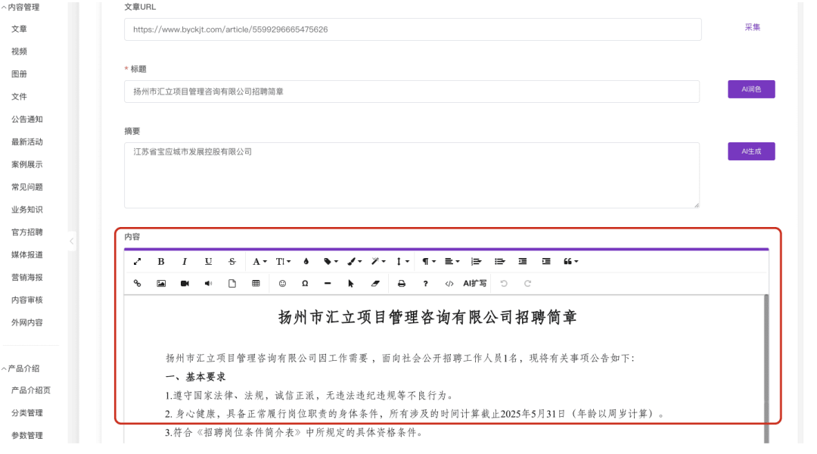Insert a horizontal line
The height and width of the screenshot is (454, 817).
[x=328, y=284]
